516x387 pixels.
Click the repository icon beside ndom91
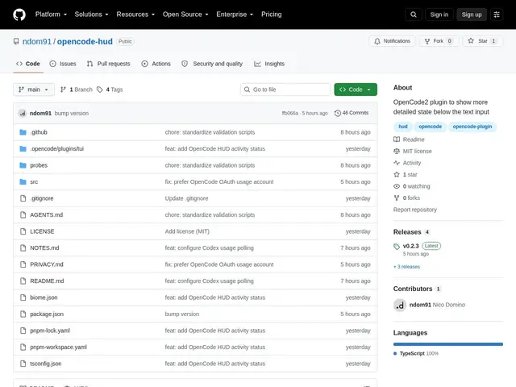pyautogui.click(x=16, y=41)
